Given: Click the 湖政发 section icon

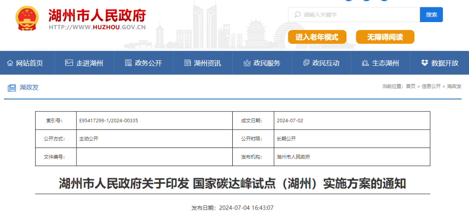Looking at the screenshot, I should (12, 88).
